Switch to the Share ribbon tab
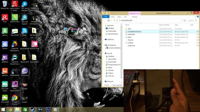Screen dimensions: 200x112 119,17
